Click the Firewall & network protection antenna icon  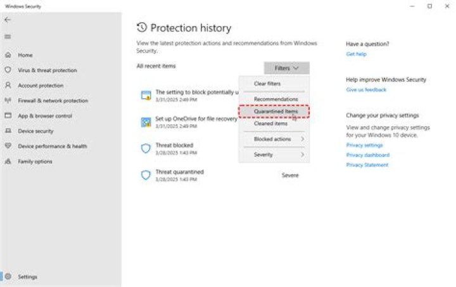click(x=8, y=100)
